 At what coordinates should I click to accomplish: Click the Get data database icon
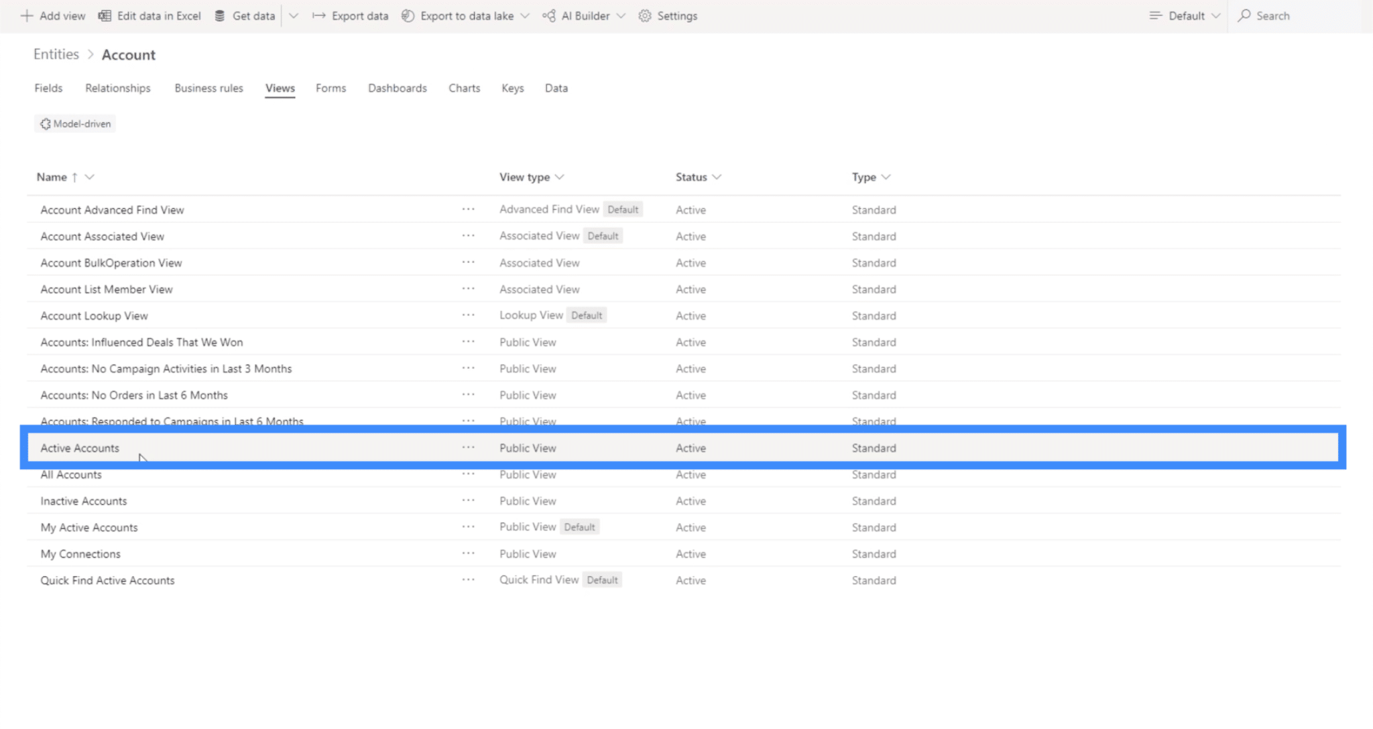point(219,15)
